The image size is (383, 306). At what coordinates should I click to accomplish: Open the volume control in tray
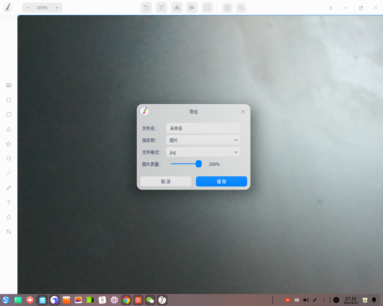(306, 300)
